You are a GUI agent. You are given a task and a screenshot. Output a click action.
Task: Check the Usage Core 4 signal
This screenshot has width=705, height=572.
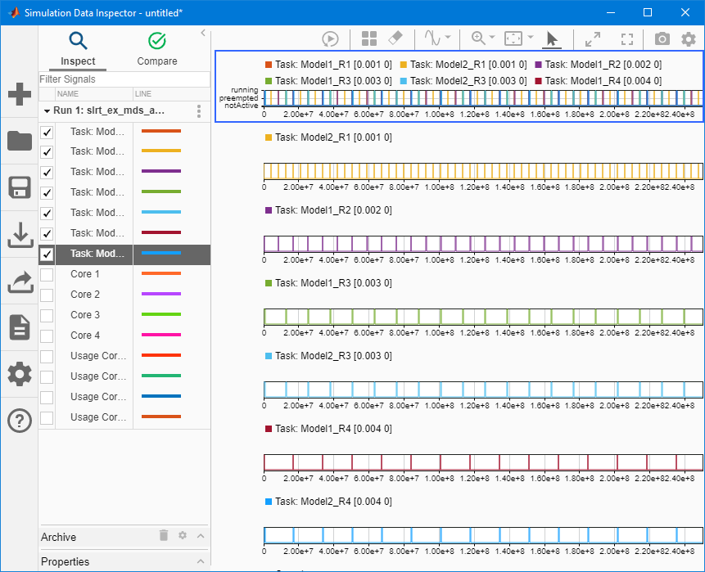tap(47, 417)
